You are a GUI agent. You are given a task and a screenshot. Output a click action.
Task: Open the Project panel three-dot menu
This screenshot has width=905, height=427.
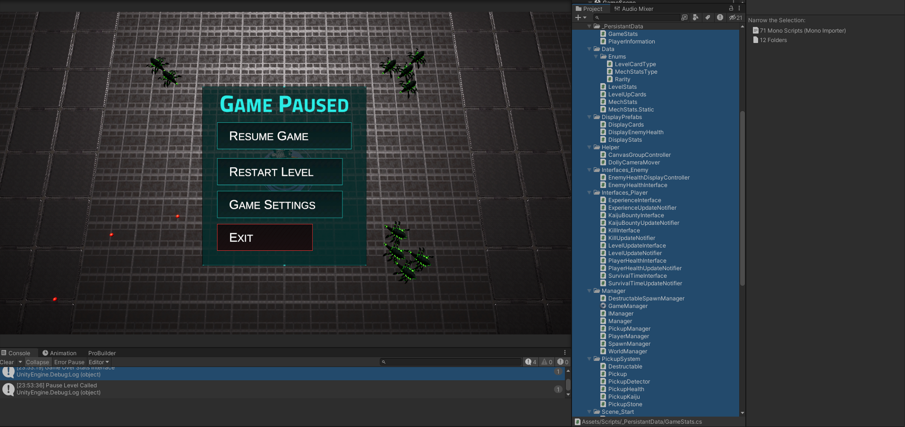coord(739,9)
